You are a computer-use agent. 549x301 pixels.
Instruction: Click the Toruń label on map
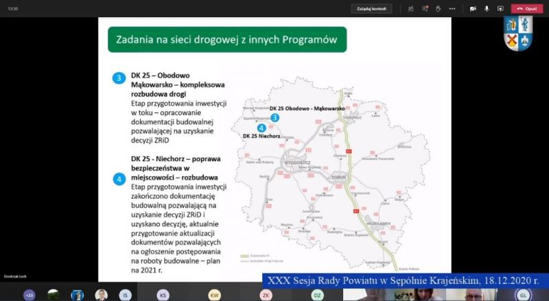(338, 178)
